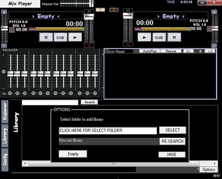222x179 pixels.
Task: Toggle second Kill button of fourth band group
Action: tap(87, 93)
